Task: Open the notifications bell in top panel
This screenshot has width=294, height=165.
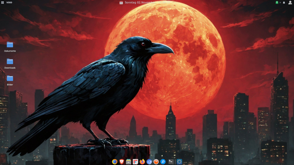Action: [x=284, y=3]
